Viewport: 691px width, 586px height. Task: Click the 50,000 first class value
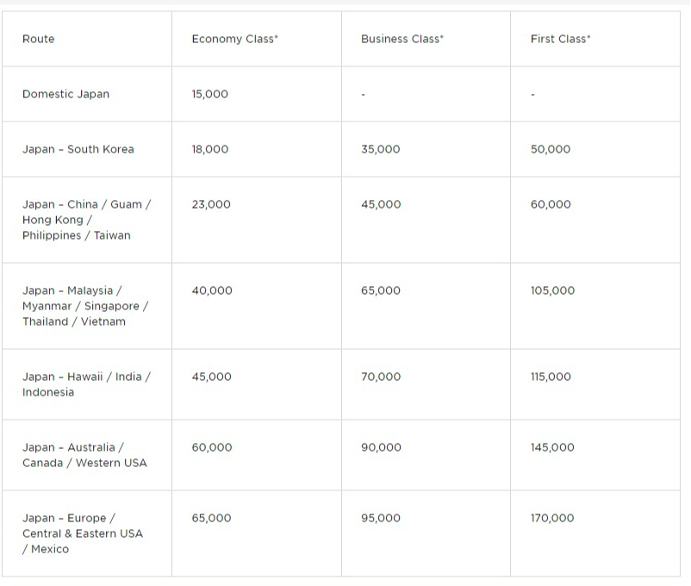click(551, 149)
